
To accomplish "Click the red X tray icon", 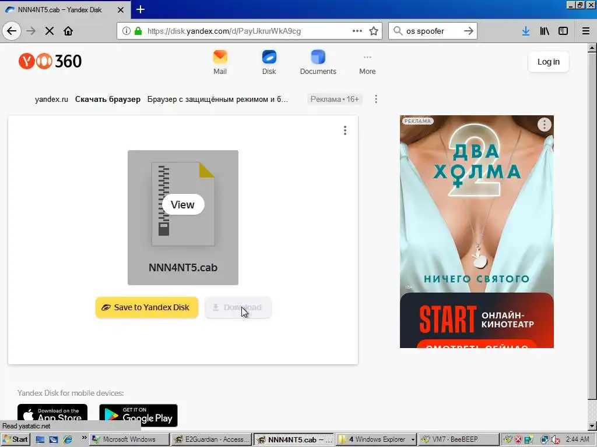I will 518,440.
